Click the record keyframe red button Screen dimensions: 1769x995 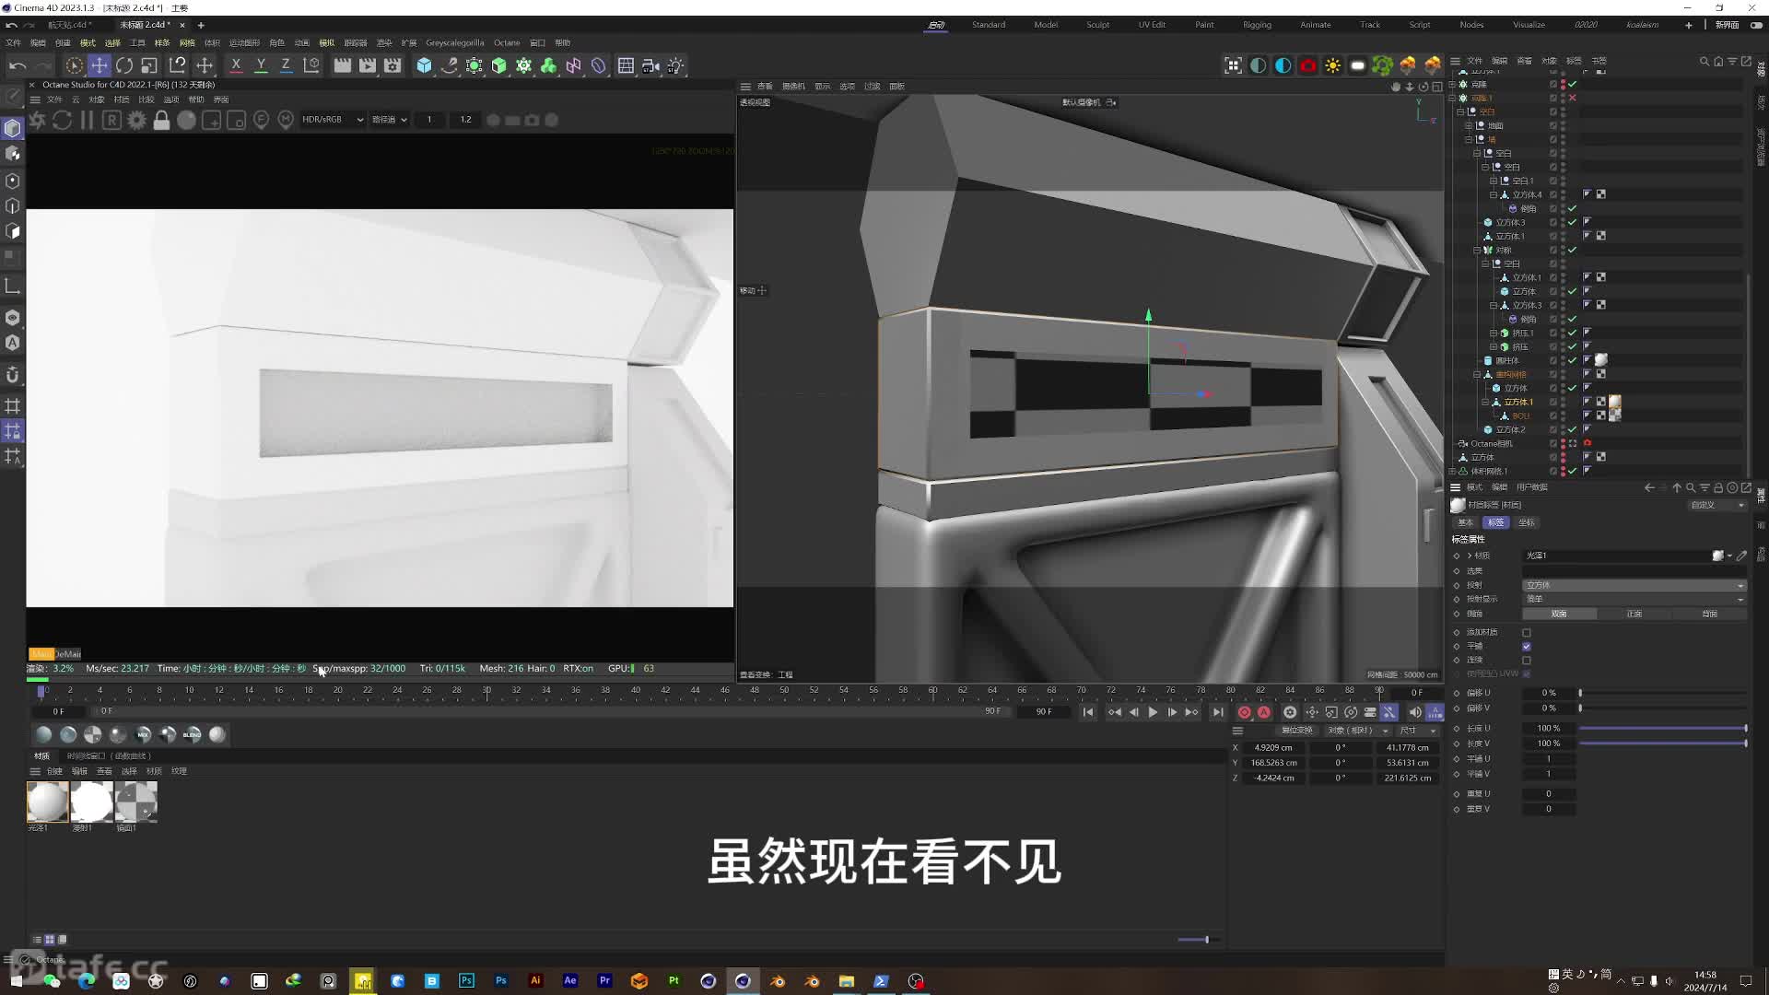(1245, 712)
